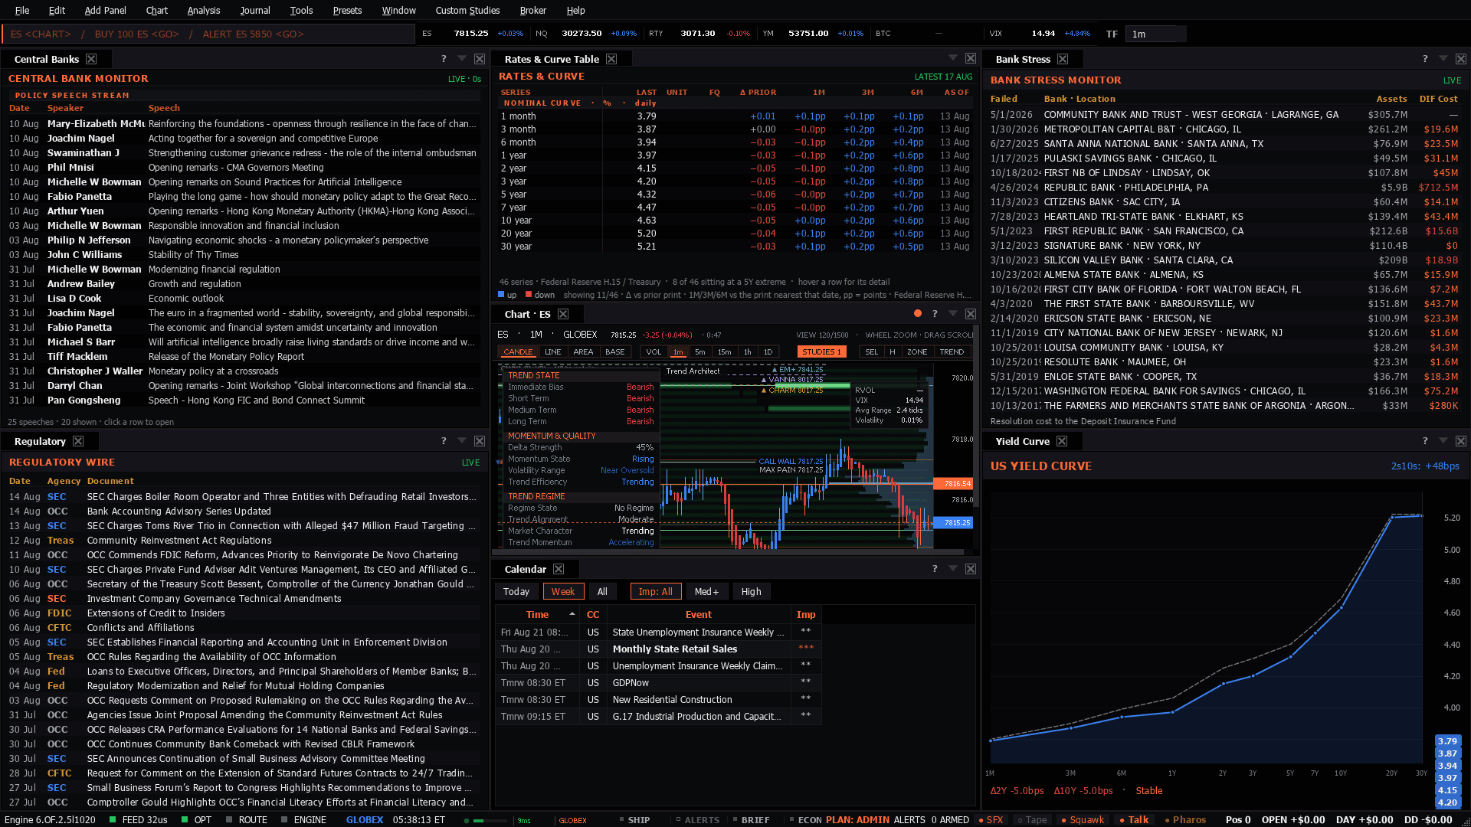The width and height of the screenshot is (1471, 827).
Task: Expand the Bank Stress panel dropdown arrow
Action: [1443, 59]
